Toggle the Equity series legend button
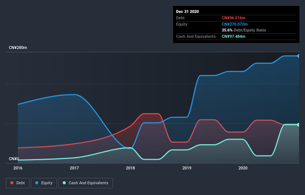The width and height of the screenshot is (305, 195). [44, 183]
